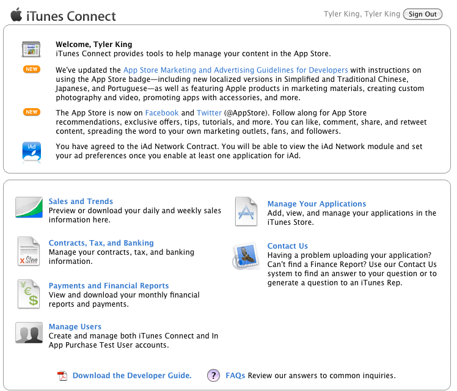457x391 pixels.
Task: Open the Payments currency symbols icon
Action: point(29,294)
